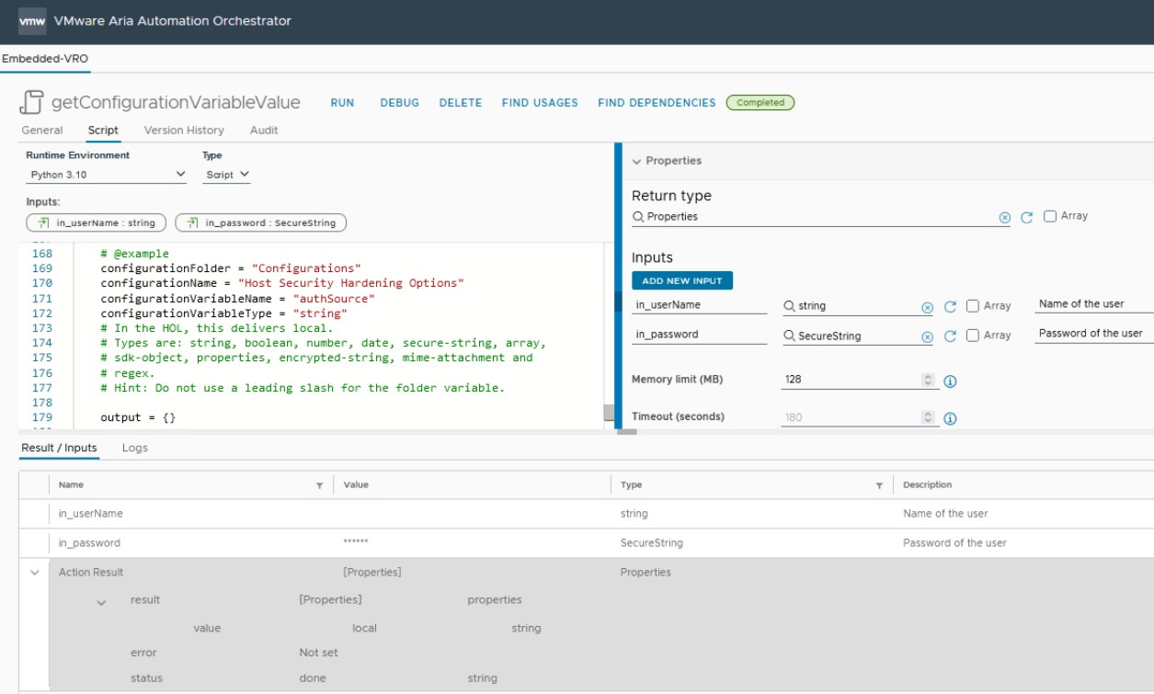
Task: Collapse the result properties node
Action: (x=101, y=603)
